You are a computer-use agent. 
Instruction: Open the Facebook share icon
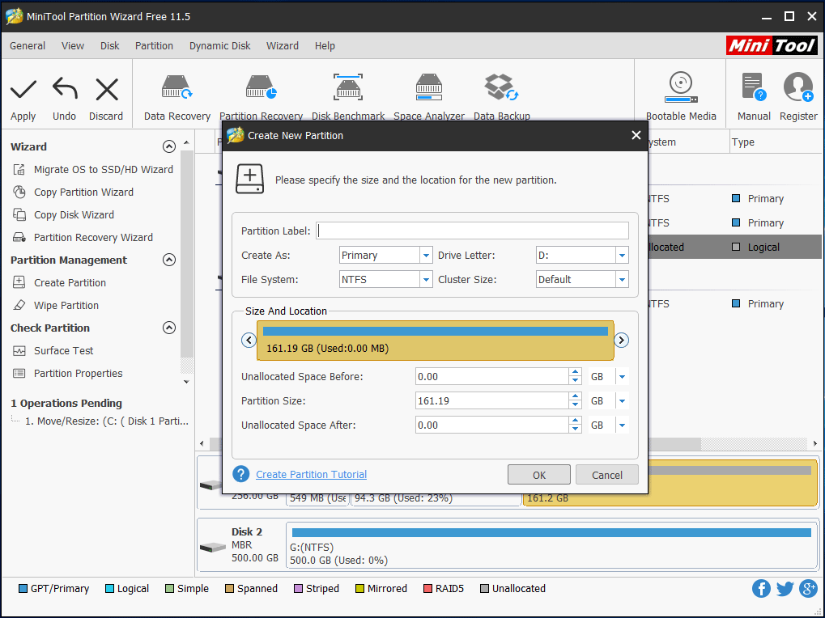point(761,589)
